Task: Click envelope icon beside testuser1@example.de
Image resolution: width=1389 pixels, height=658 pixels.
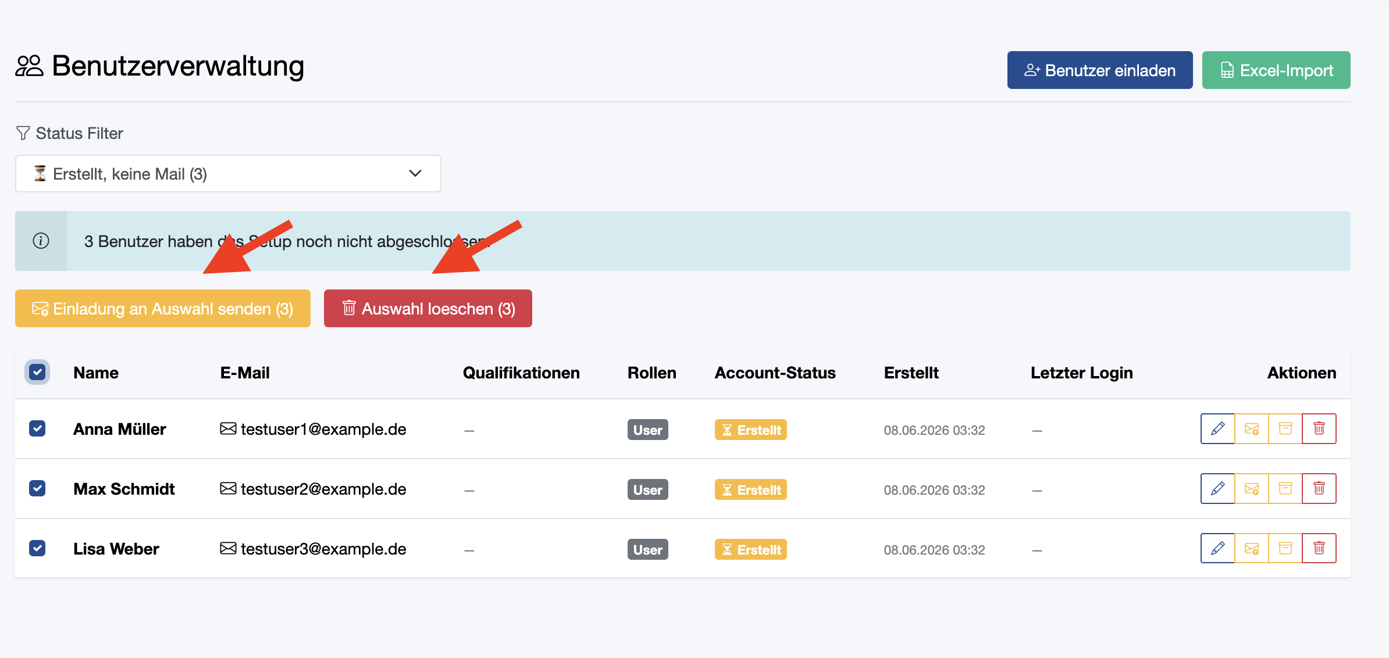Action: click(228, 429)
